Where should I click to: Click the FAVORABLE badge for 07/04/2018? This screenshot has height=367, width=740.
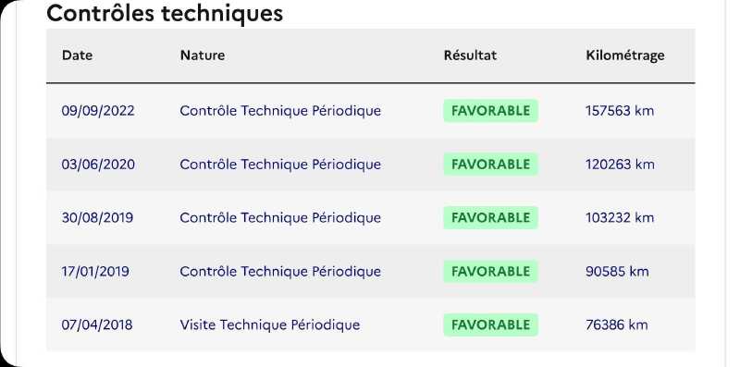pyautogui.click(x=491, y=324)
